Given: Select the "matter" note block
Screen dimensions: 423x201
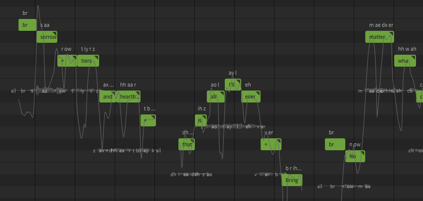Looking at the screenshot, I should pos(379,37).
